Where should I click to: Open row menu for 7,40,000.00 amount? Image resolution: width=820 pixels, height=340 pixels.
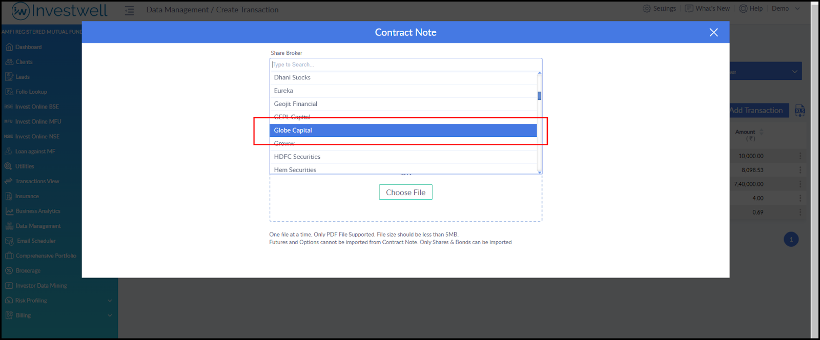pos(800,184)
